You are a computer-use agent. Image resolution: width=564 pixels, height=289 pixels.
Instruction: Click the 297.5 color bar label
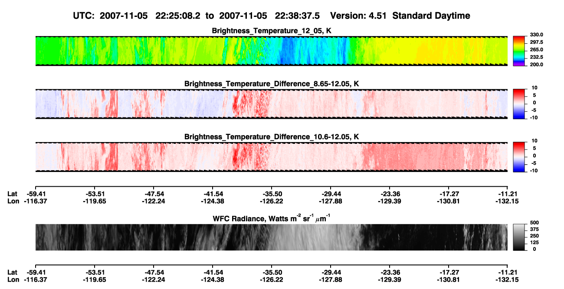click(x=536, y=42)
